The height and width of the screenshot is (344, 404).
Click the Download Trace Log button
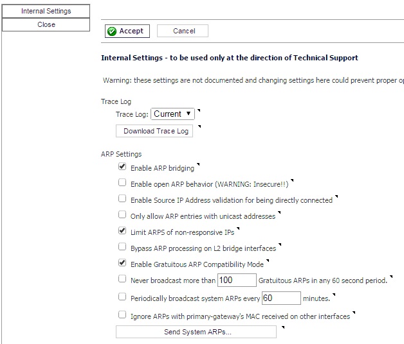click(x=154, y=131)
